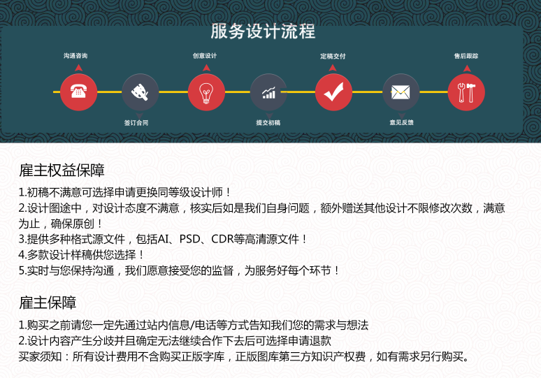Click the 签订合同 label
This screenshot has height=378, width=541.
(x=136, y=123)
